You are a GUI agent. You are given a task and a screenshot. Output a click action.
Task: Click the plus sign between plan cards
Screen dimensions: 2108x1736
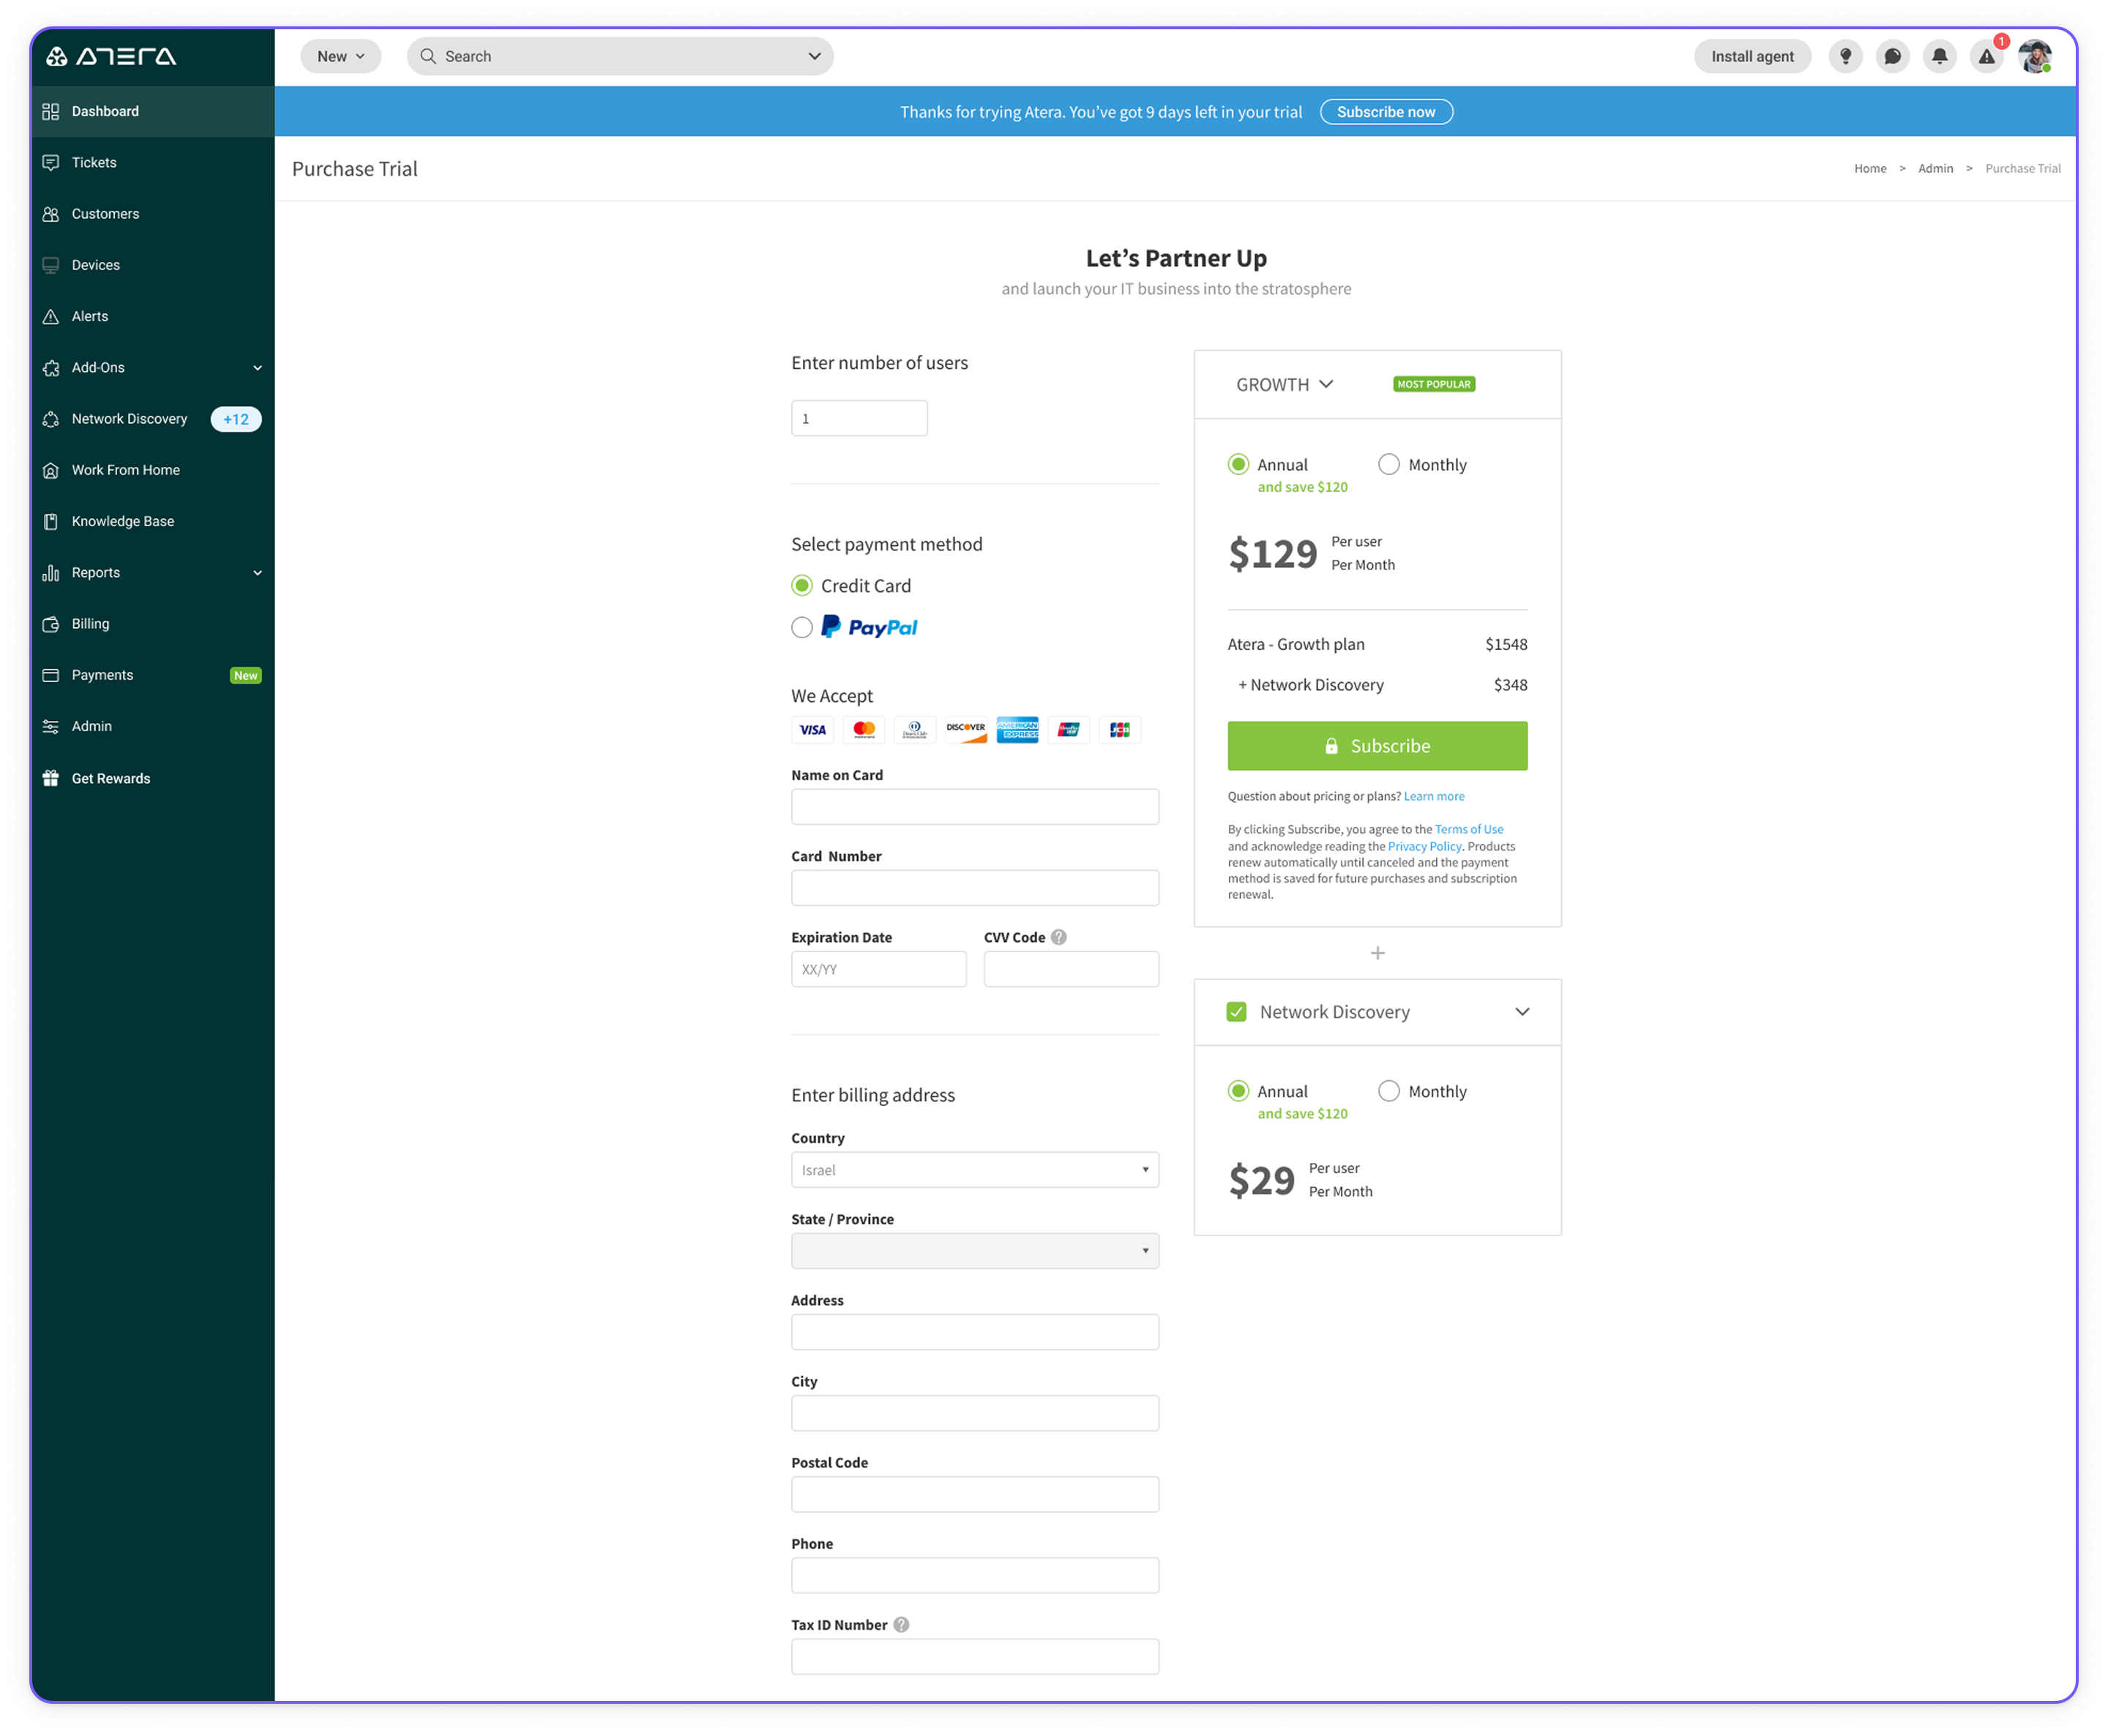pyautogui.click(x=1377, y=952)
